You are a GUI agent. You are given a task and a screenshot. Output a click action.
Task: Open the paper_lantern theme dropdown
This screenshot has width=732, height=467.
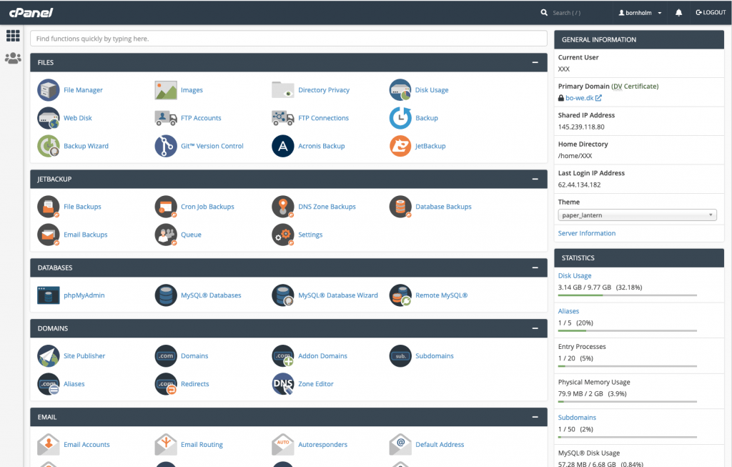click(637, 215)
